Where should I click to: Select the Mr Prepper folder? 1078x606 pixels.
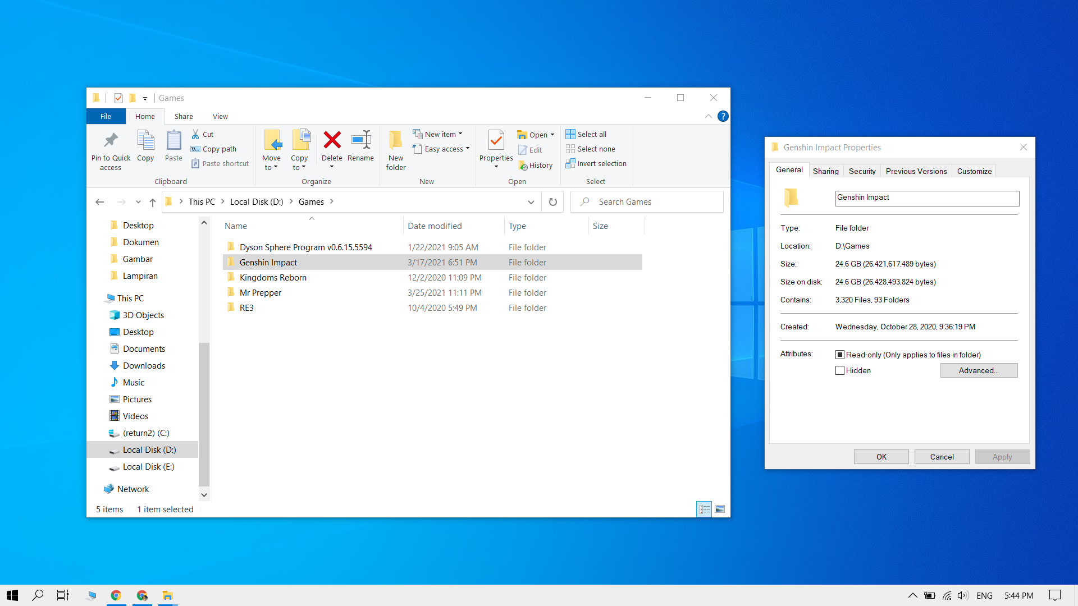[432, 292]
